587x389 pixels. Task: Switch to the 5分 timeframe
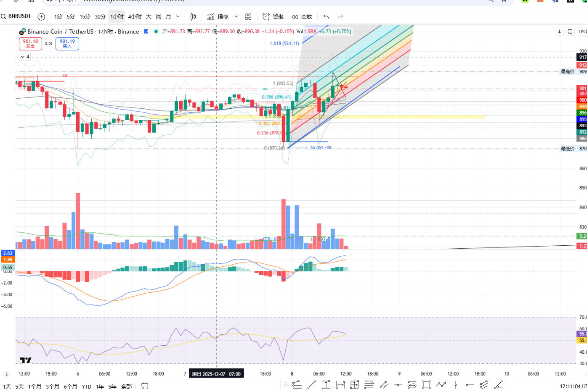point(71,16)
